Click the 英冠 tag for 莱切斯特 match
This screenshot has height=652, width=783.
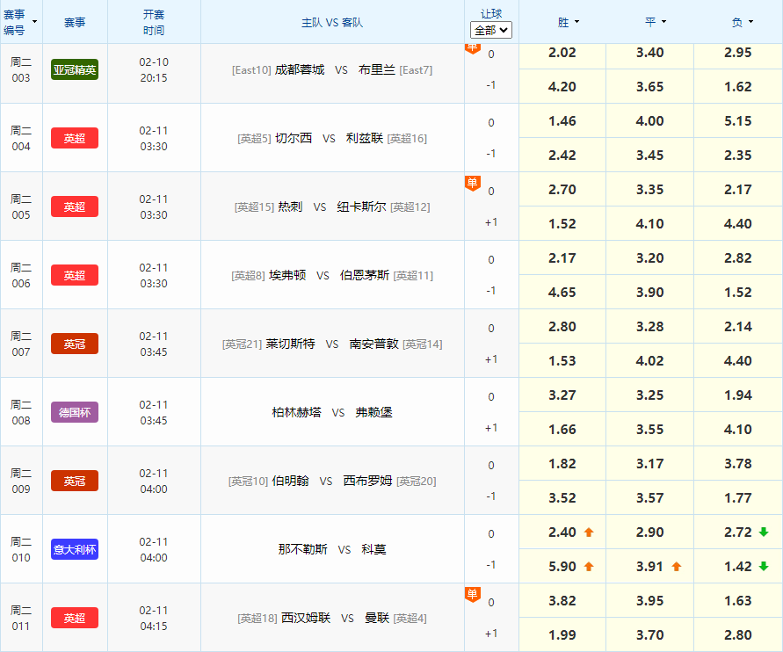(75, 344)
